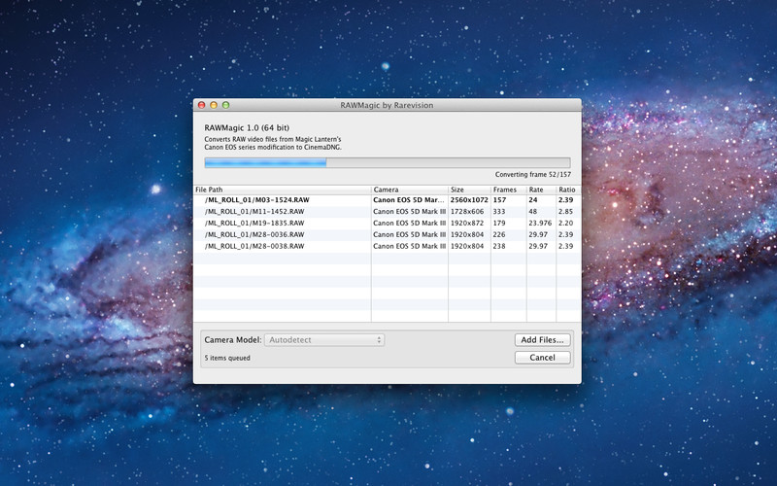Select the M28-0036.RAW file row
Screen dimensions: 777x486
257,235
